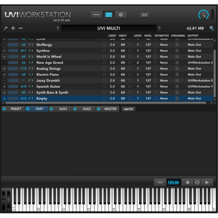
Task: Open the MIDI channel C15 selector
Action: click(x=24, y=69)
